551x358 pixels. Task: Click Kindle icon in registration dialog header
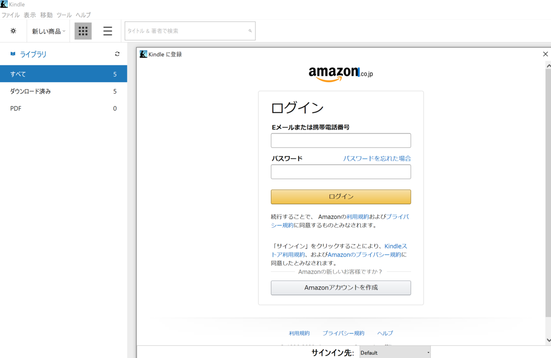click(143, 54)
